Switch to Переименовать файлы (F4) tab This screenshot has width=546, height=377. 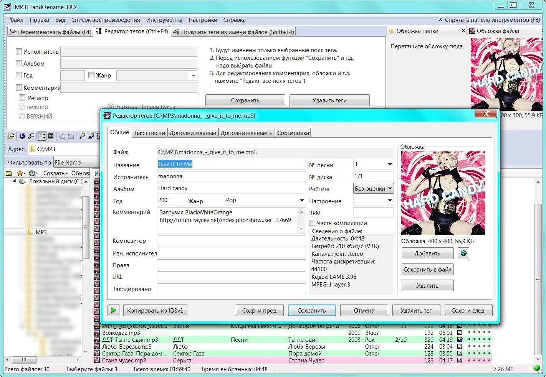pyautogui.click(x=51, y=32)
